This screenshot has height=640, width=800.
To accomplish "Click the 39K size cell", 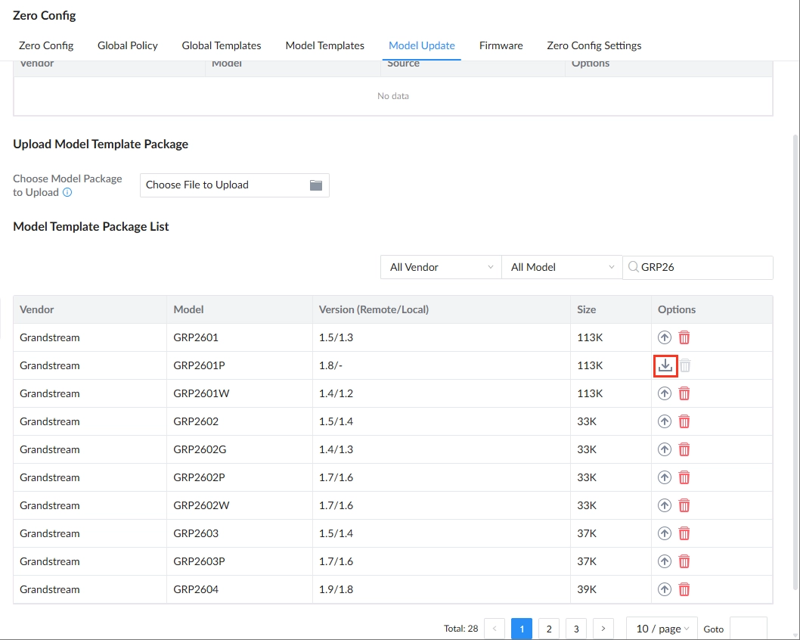I will pos(611,589).
